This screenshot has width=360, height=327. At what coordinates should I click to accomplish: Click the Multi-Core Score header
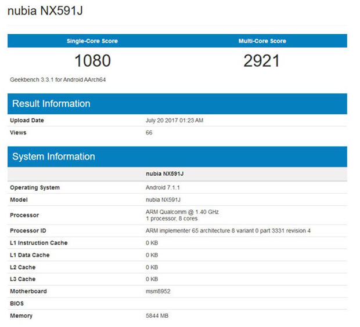coord(262,41)
